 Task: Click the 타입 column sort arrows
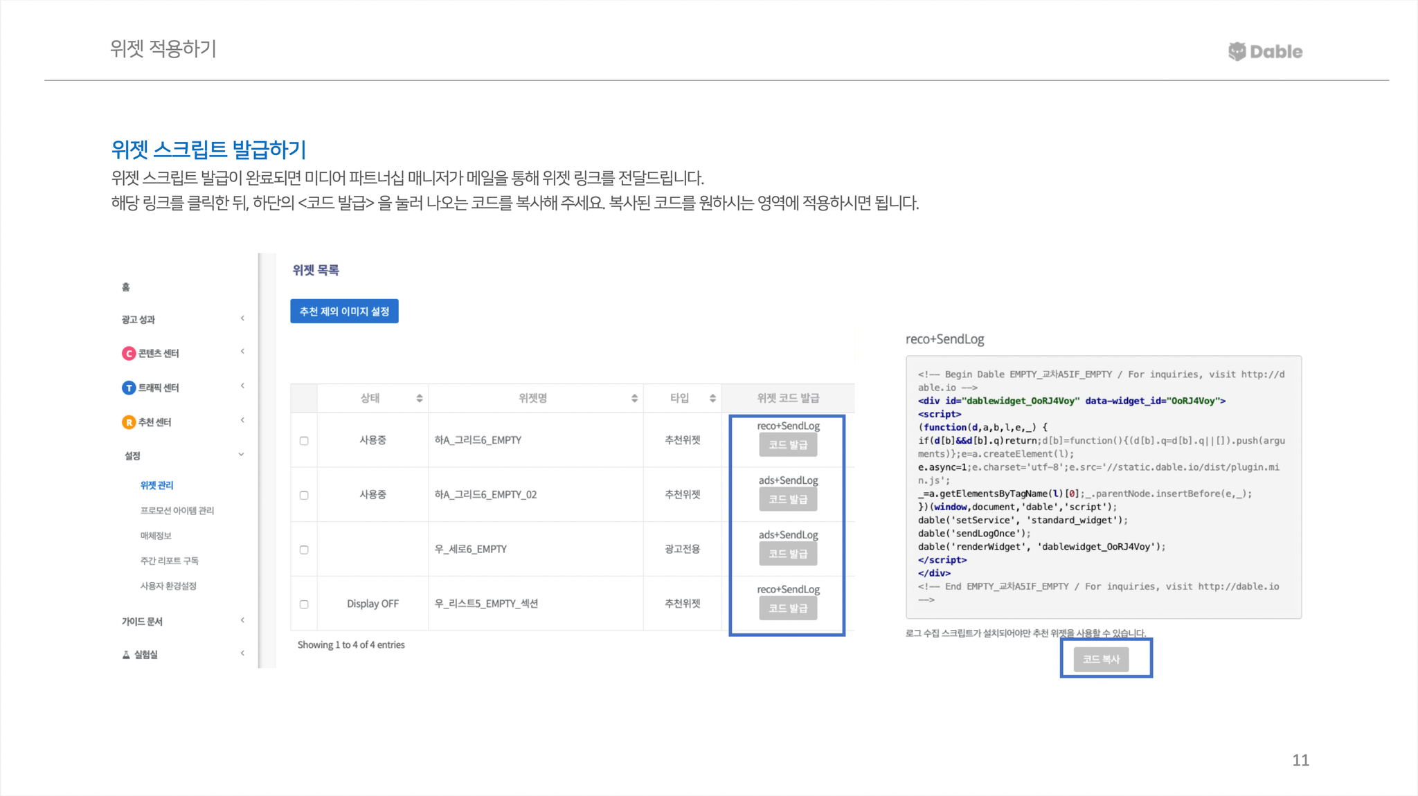click(x=712, y=398)
